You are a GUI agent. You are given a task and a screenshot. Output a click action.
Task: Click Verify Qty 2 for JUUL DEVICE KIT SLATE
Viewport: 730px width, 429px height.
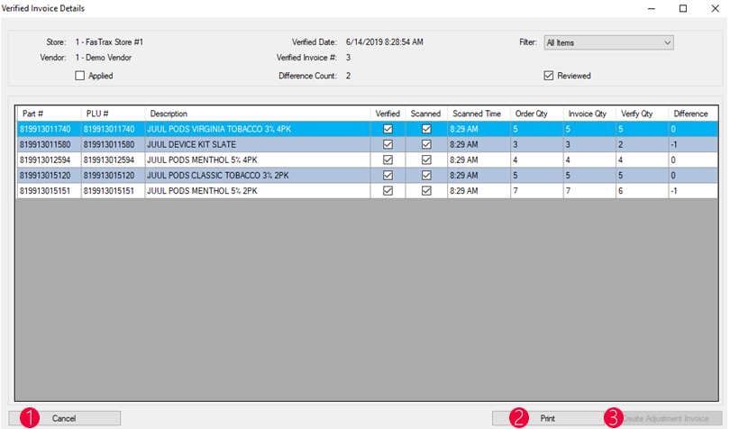[642, 144]
